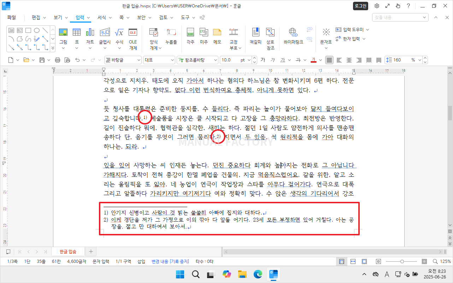Select right paragraph alignment
Screen dimensions: 453x283
point(359,60)
